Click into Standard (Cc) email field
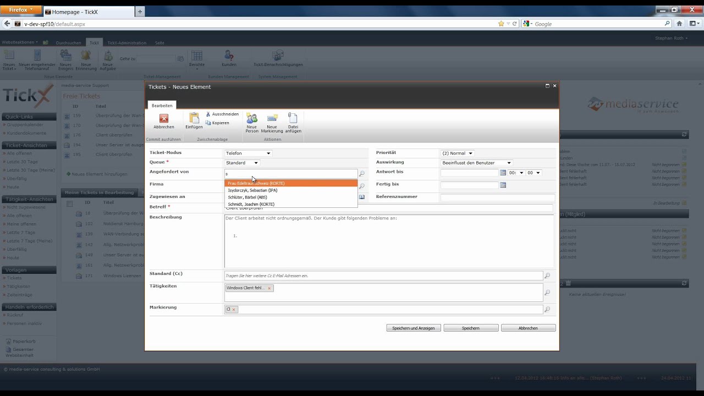Image resolution: width=704 pixels, height=396 pixels. [383, 276]
